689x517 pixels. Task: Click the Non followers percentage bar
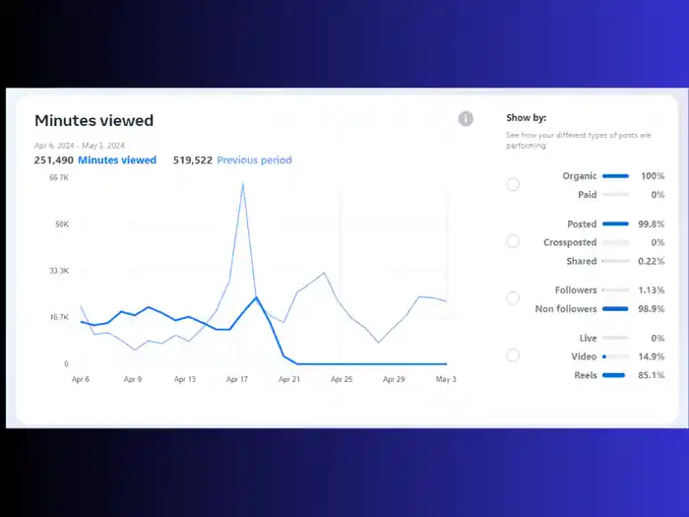pyautogui.click(x=615, y=309)
